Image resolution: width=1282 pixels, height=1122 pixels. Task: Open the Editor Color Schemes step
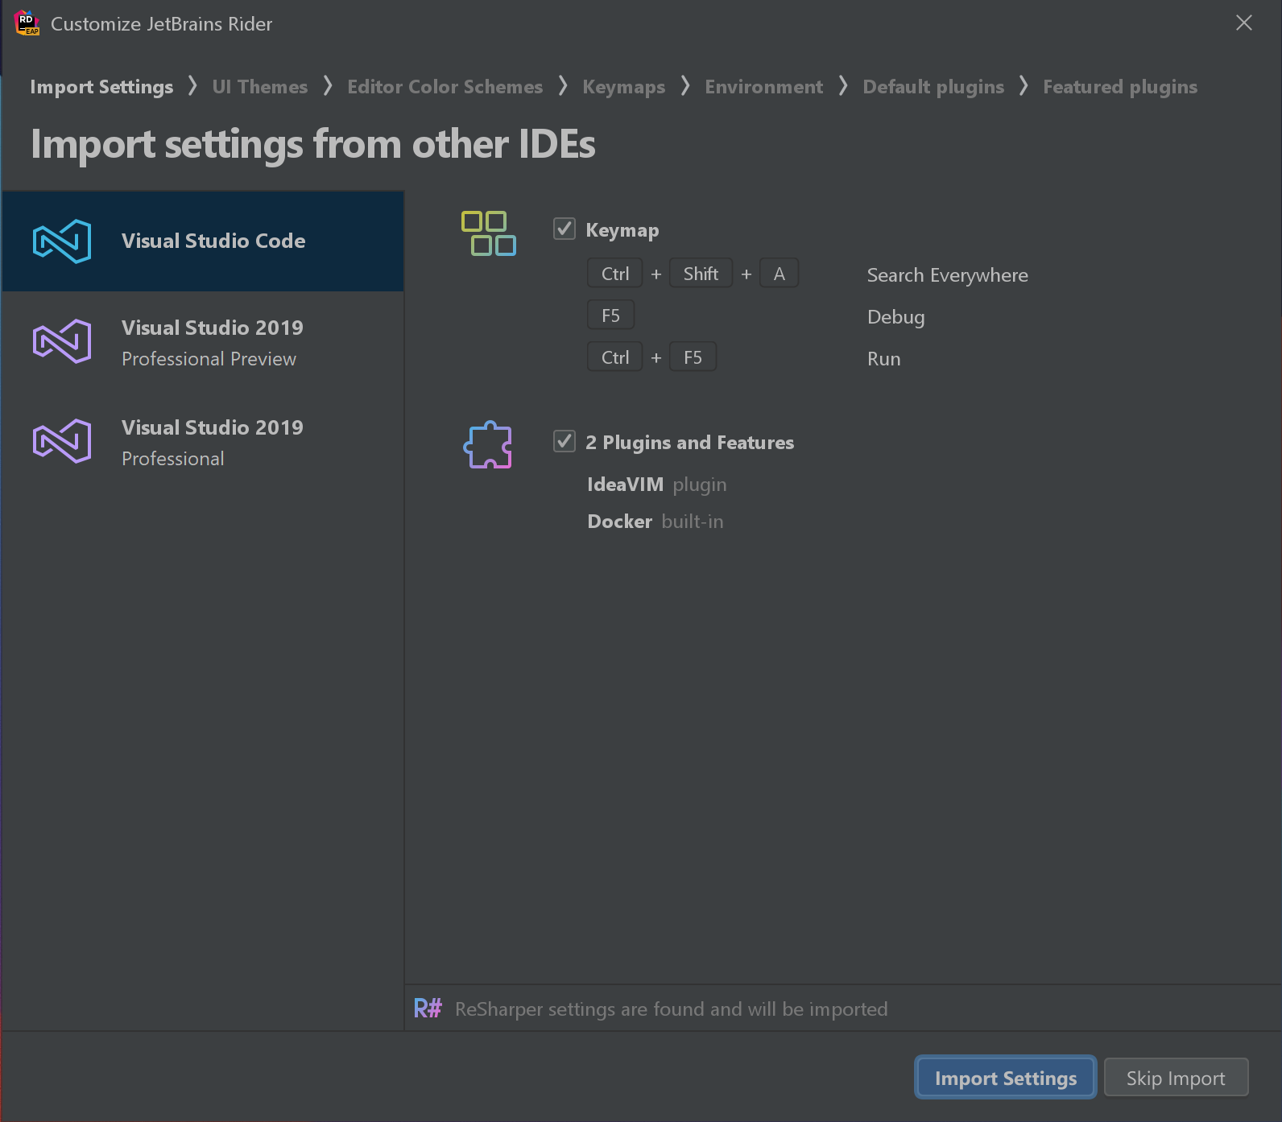click(x=445, y=87)
